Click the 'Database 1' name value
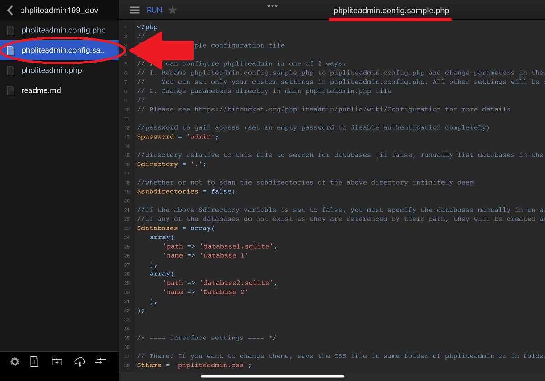 pos(224,256)
